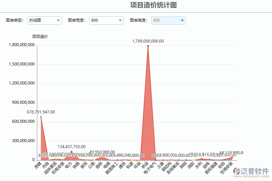The image size is (272, 181).
Task: Click the 电力 data point marker
Action: 71,151
